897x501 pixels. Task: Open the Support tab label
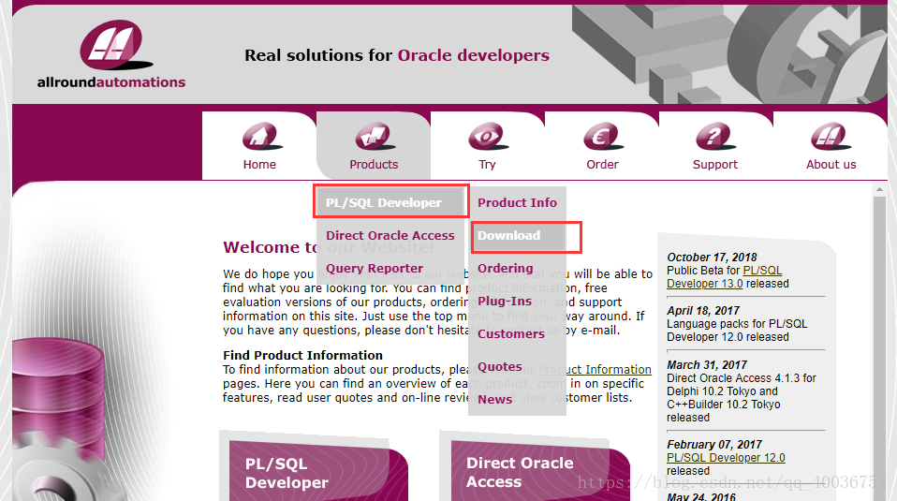pos(715,165)
